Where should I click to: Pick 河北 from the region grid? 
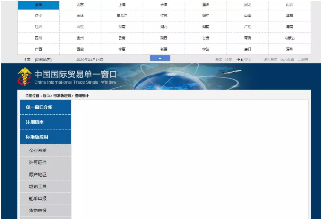pos(248,5)
